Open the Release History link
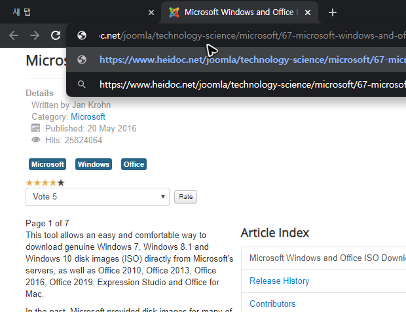This screenshot has width=406, height=312. pos(280,281)
